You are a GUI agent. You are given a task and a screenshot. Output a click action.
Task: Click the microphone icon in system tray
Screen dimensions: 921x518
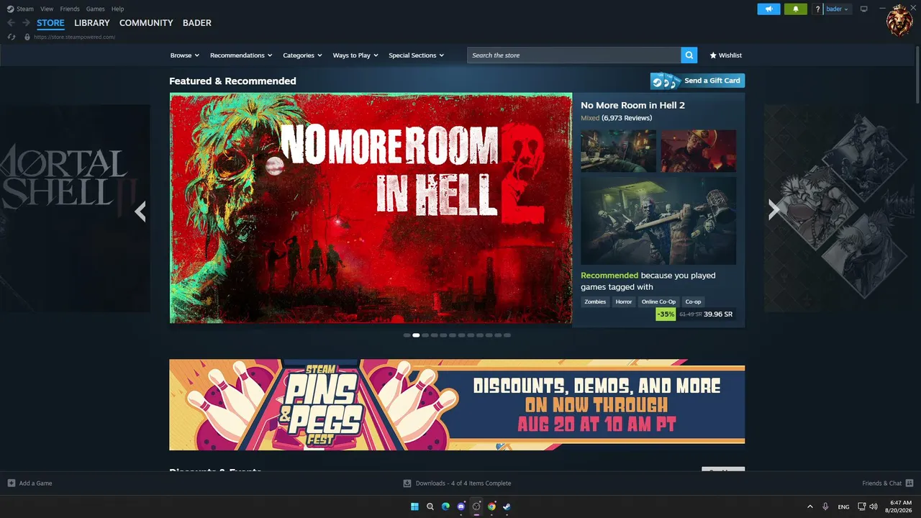825,506
